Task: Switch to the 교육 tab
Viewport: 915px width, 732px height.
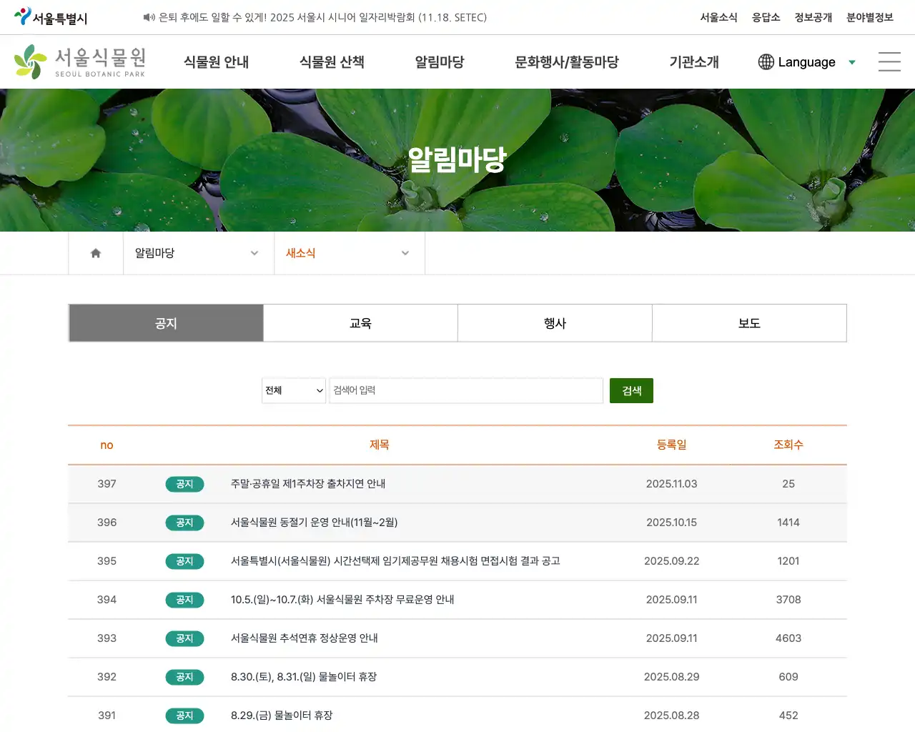Action: point(360,322)
